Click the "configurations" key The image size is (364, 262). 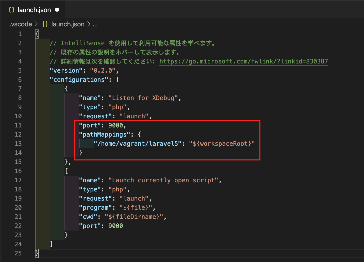tap(79, 80)
